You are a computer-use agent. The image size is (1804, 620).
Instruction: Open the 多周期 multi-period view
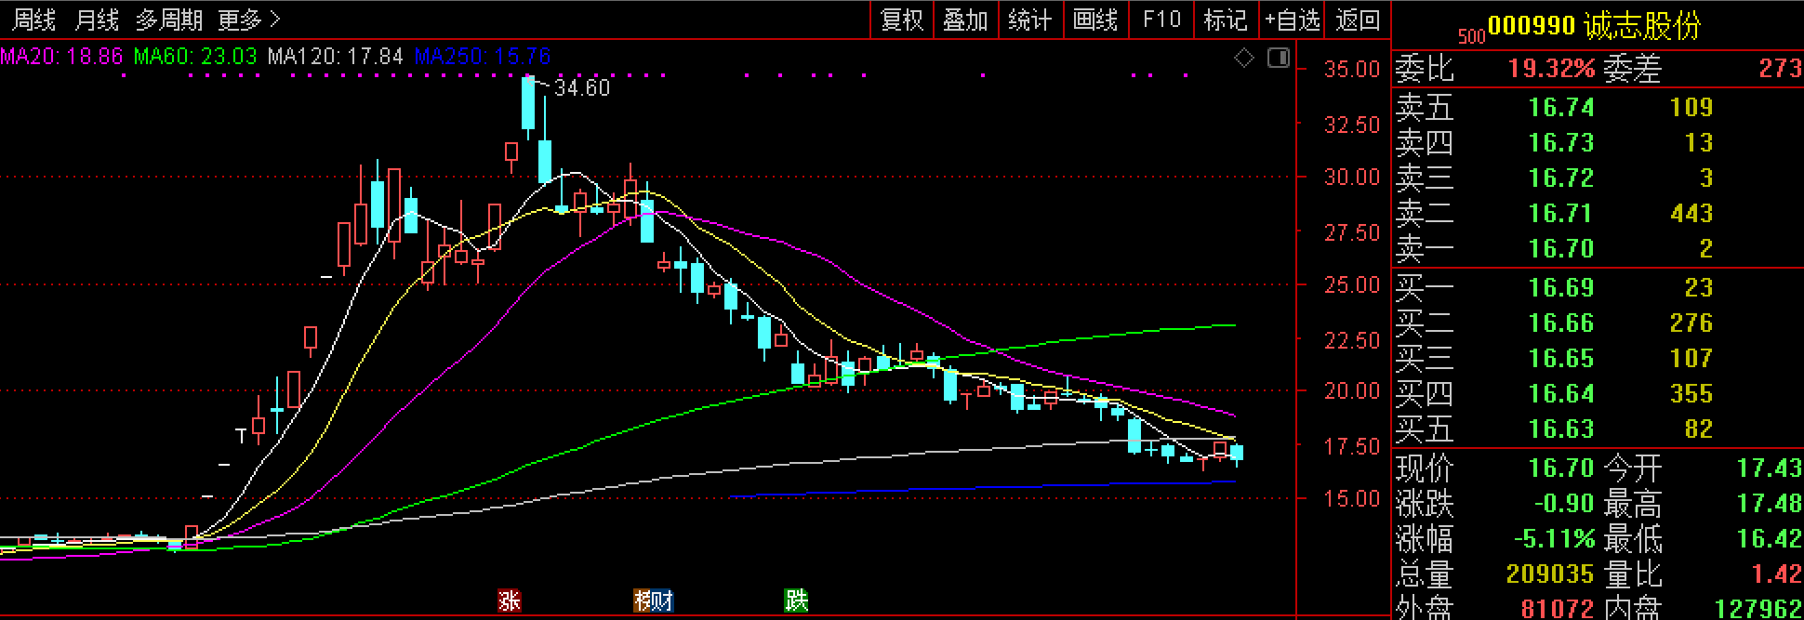pyautogui.click(x=169, y=20)
